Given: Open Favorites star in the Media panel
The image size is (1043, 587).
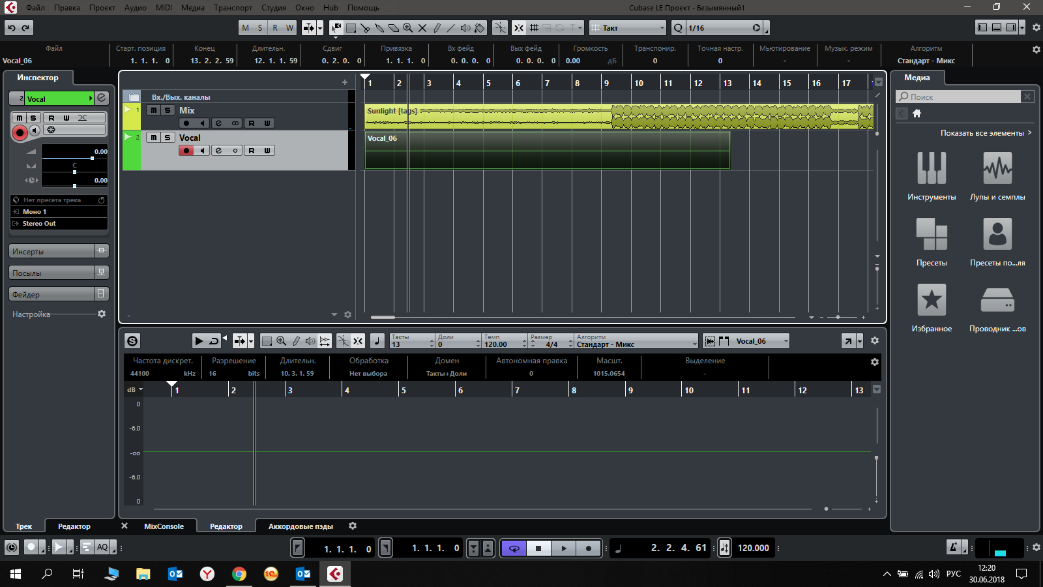Looking at the screenshot, I should tap(932, 308).
